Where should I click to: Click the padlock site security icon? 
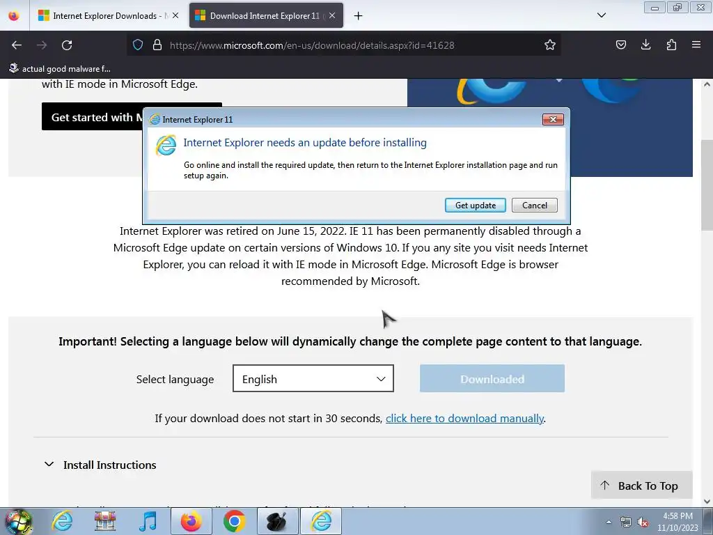click(157, 45)
